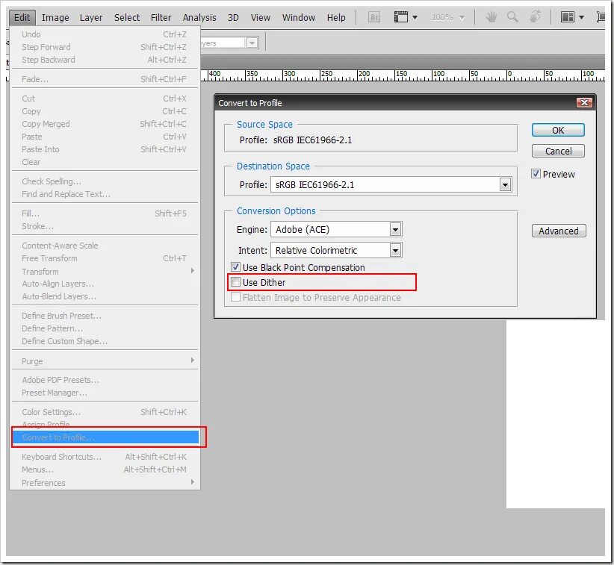
Task: Open the 3D menu
Action: coord(233,18)
